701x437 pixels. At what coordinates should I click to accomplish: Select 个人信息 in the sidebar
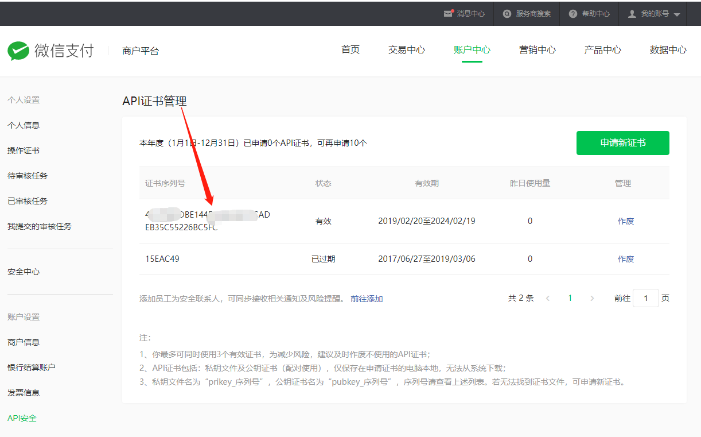pos(24,125)
